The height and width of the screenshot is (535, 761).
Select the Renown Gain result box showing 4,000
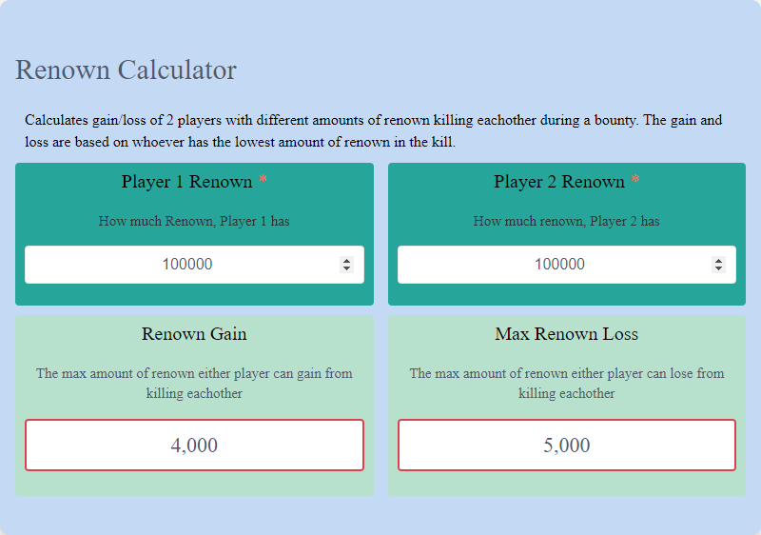[x=194, y=445]
